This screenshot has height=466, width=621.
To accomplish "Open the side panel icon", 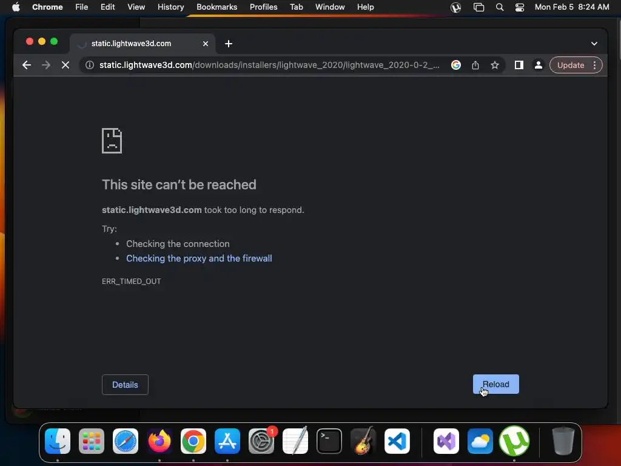I will pyautogui.click(x=519, y=65).
